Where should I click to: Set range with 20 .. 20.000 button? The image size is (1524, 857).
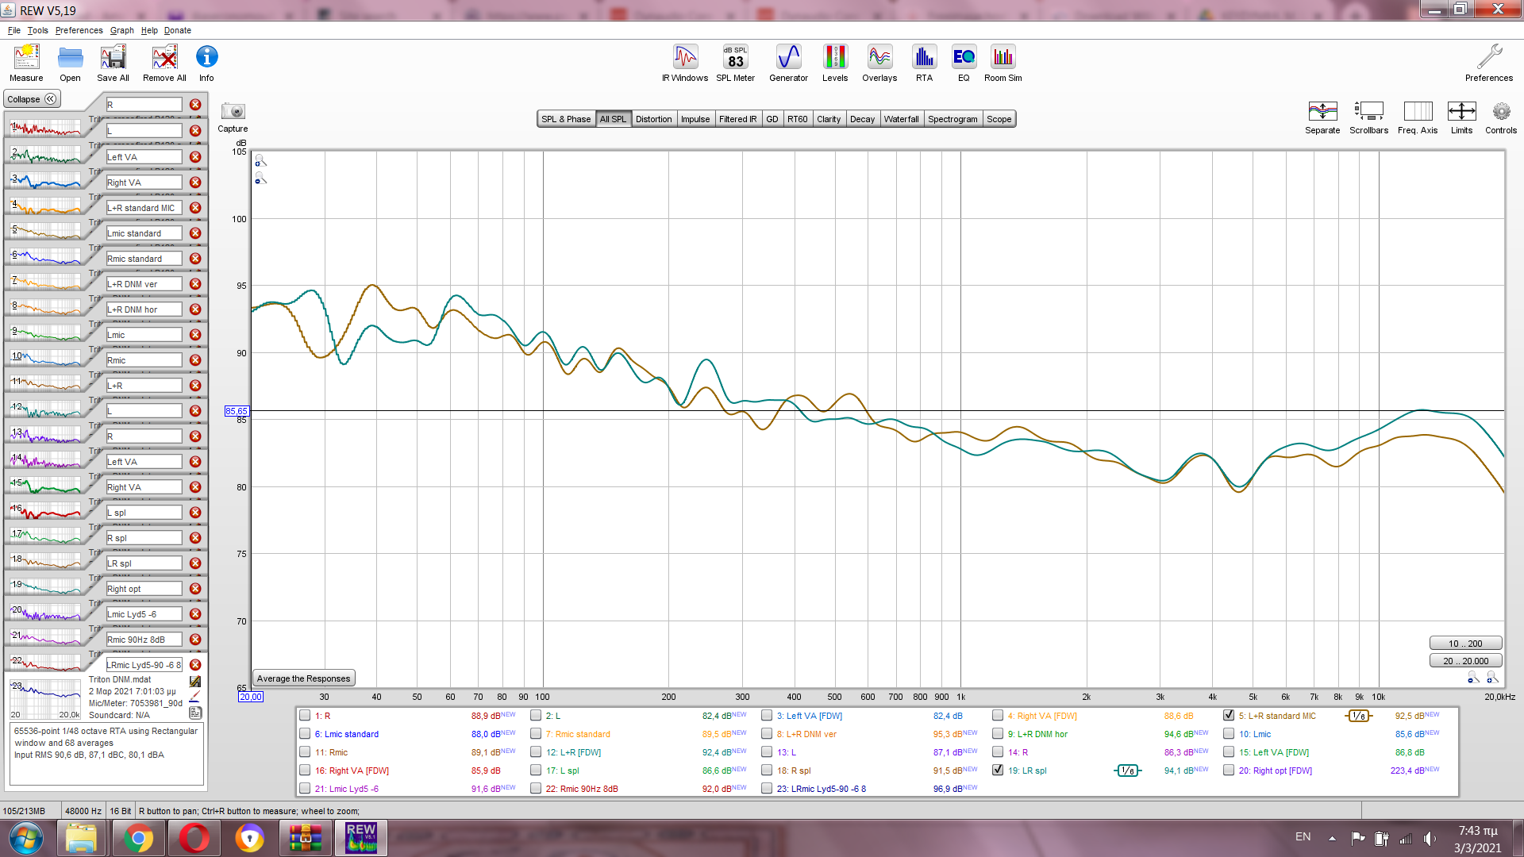(1465, 661)
